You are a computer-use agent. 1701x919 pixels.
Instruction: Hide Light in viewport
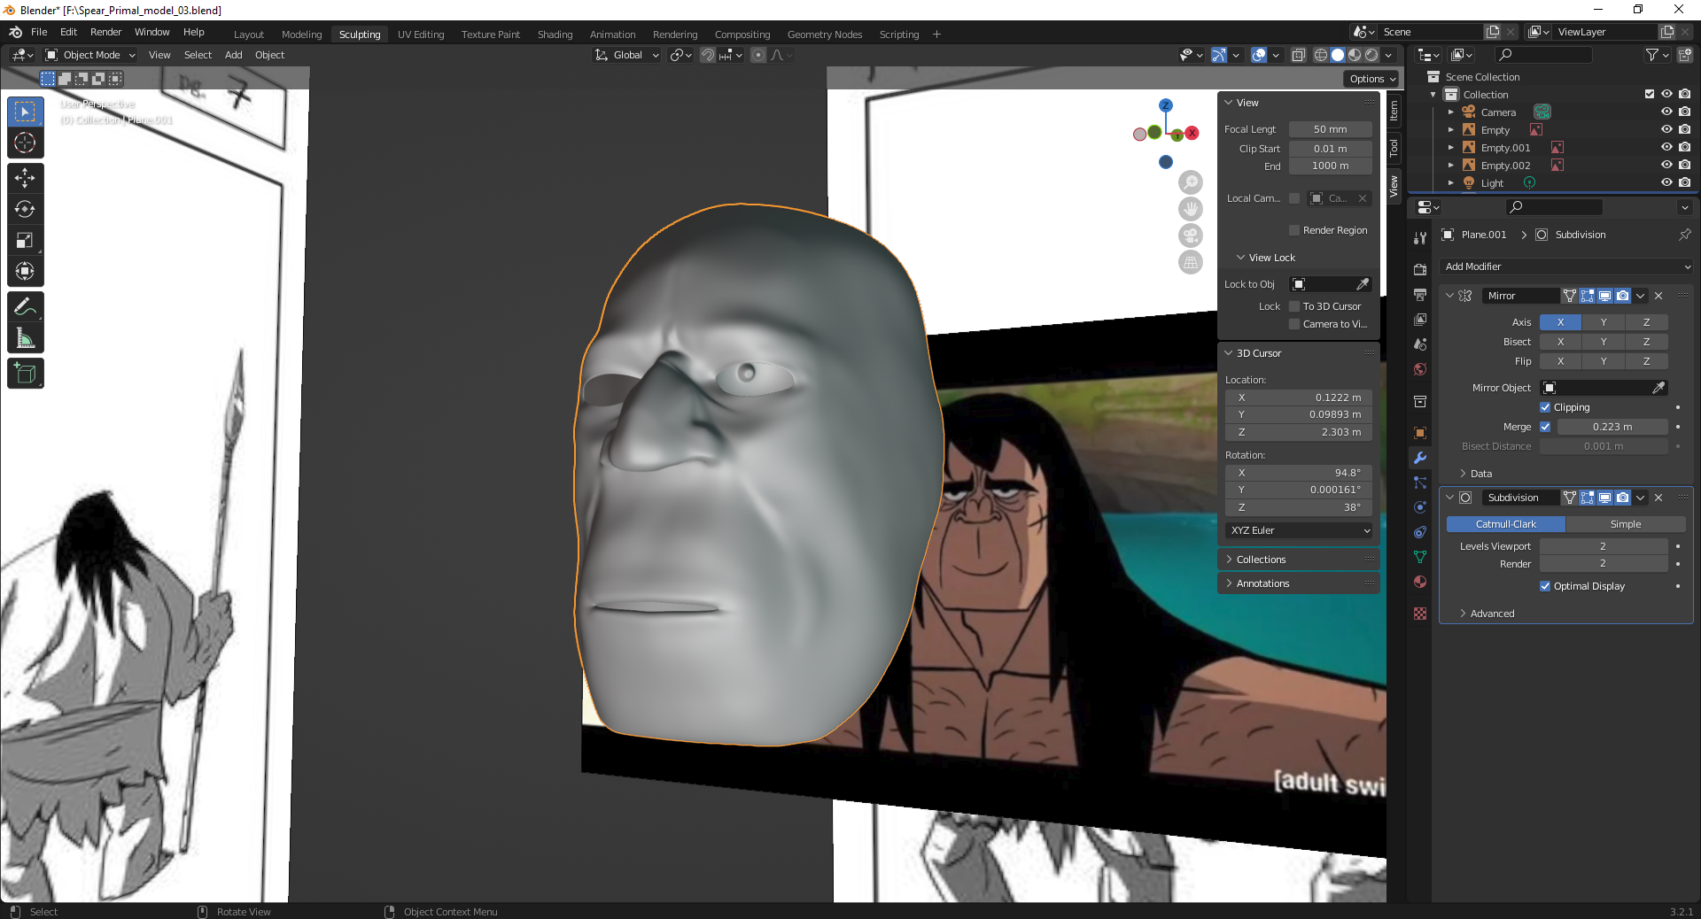pyautogui.click(x=1666, y=183)
